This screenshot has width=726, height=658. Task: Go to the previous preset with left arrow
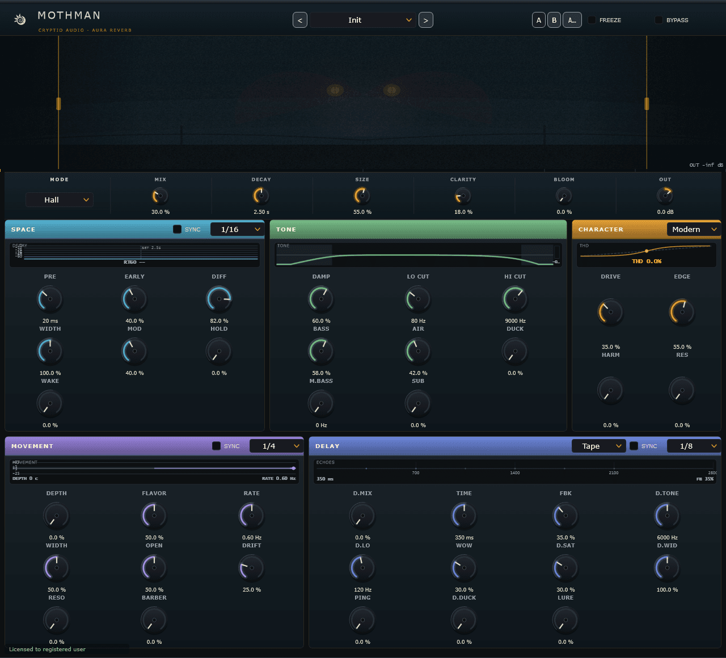(300, 20)
